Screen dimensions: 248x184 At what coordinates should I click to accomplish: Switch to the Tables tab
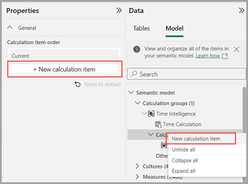pos(142,28)
